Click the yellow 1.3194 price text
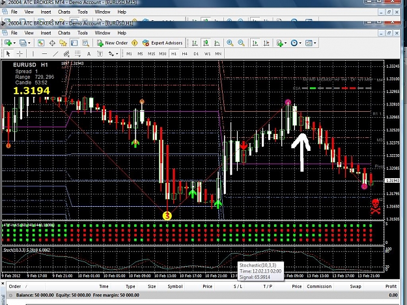Screen dimensions: 407x305 [31, 90]
